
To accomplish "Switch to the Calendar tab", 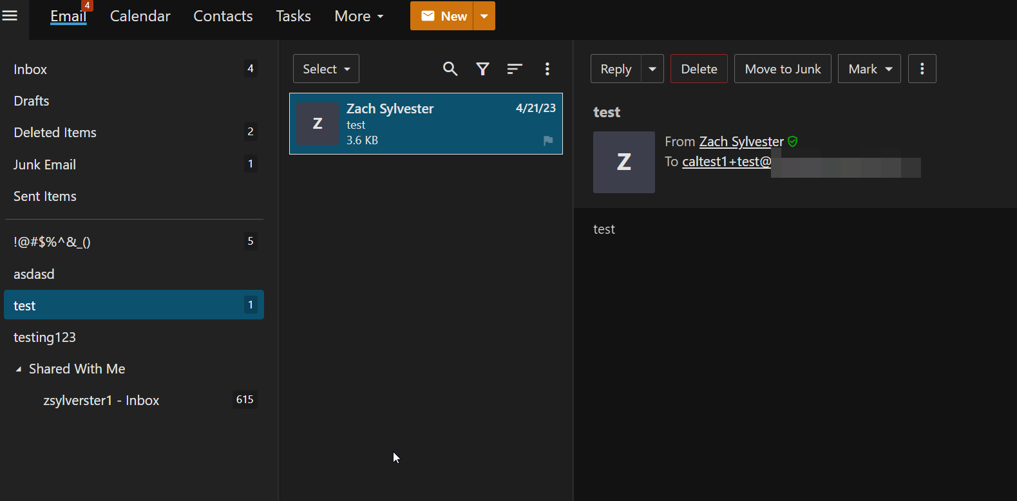I will pyautogui.click(x=140, y=16).
